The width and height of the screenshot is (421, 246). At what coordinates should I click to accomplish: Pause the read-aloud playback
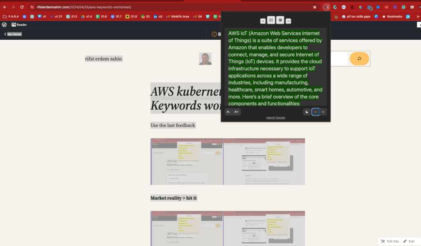click(271, 20)
